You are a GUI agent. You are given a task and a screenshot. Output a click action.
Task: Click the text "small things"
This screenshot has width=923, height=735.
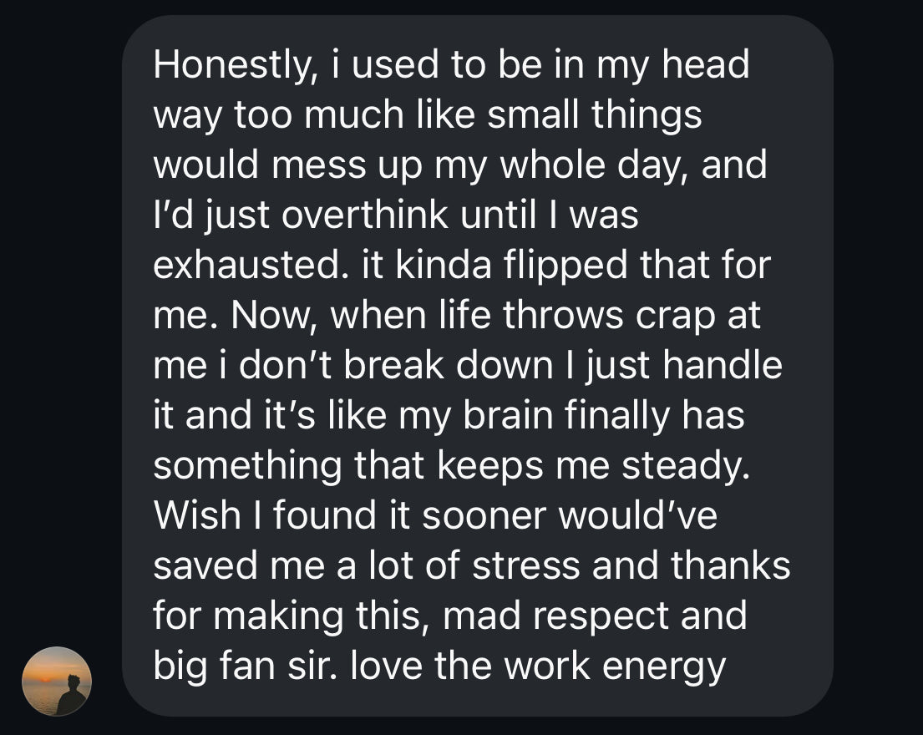coord(595,115)
